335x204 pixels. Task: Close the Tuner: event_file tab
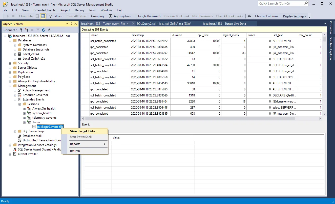coord(133,24)
